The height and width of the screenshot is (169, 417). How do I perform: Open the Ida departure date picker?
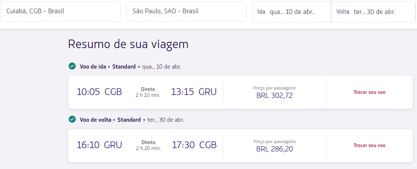coord(292,12)
